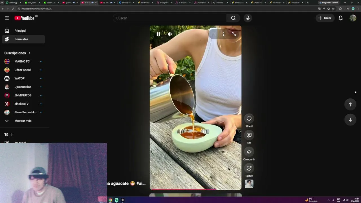Image resolution: width=361 pixels, height=203 pixels.
Task: Expand the Tú section
Action: coord(8,134)
